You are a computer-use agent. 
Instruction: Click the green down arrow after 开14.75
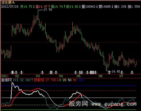click(x=34, y=7)
